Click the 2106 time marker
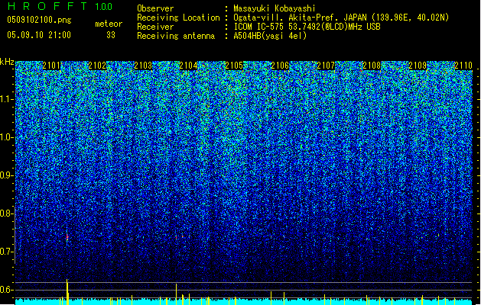 pos(280,66)
